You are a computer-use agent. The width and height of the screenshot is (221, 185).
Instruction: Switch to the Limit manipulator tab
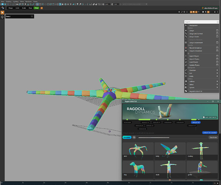(17, 8)
